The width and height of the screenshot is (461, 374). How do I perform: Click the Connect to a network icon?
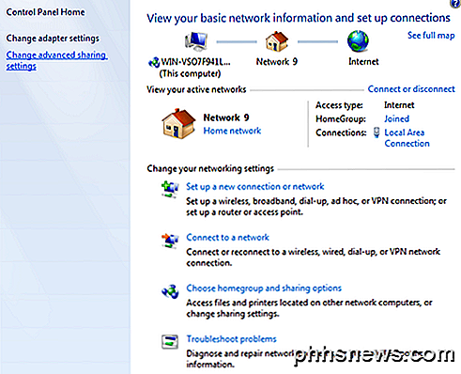170,241
